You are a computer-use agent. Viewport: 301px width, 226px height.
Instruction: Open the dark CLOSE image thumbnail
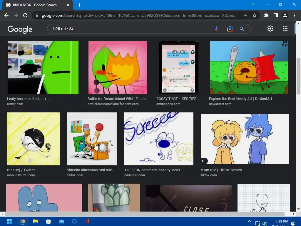point(189,199)
